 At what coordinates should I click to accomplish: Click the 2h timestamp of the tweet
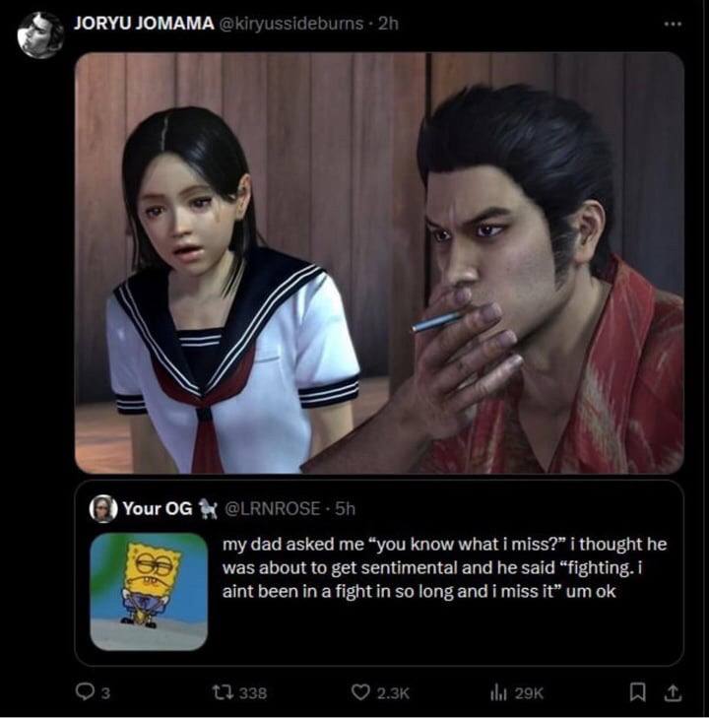(388, 24)
